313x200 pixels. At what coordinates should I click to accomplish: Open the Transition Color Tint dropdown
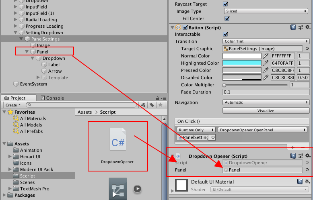pos(266,41)
